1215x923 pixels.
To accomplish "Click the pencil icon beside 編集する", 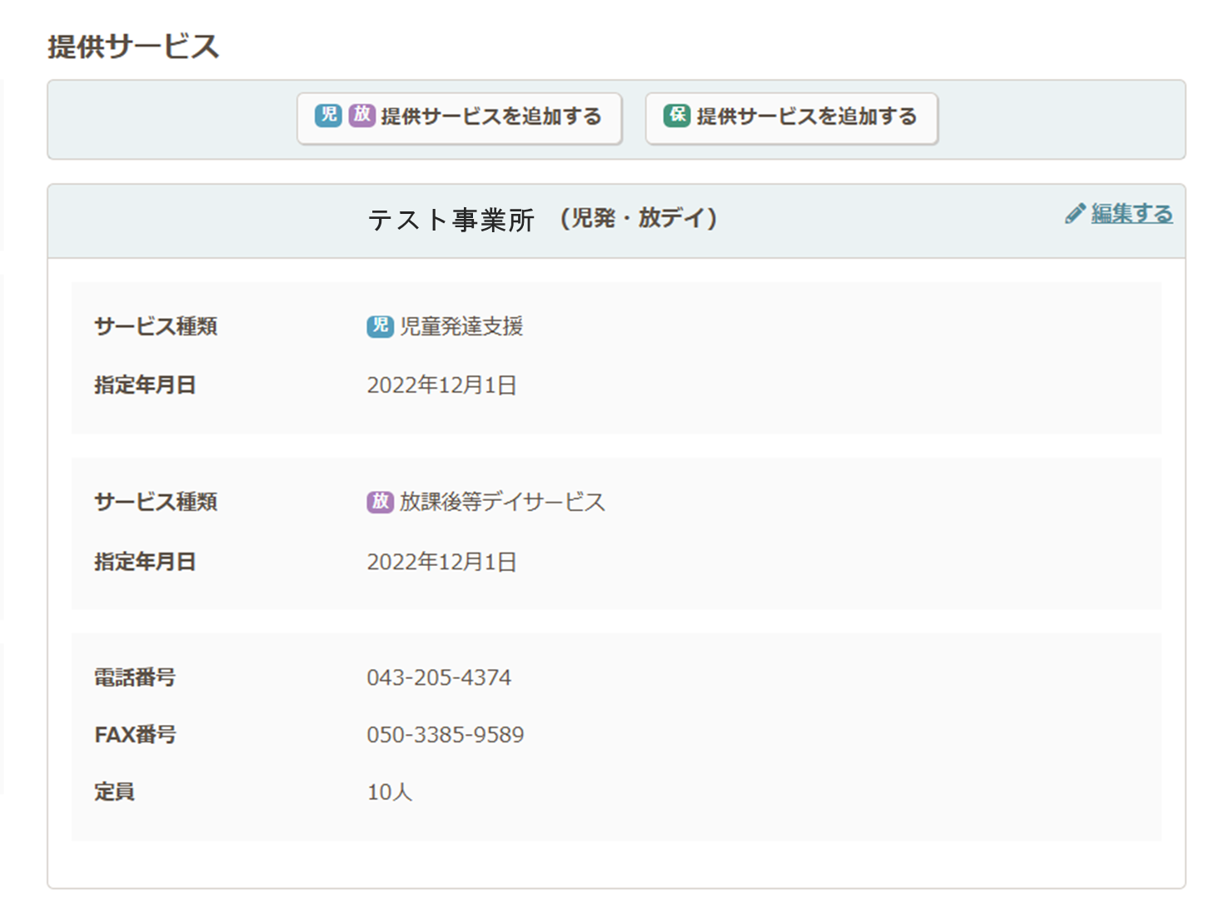I will click(1074, 214).
